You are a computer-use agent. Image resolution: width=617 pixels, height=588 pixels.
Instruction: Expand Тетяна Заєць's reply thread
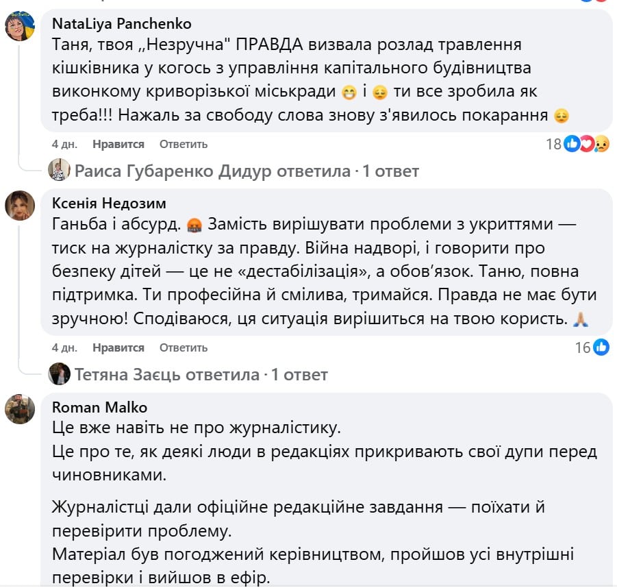(201, 374)
